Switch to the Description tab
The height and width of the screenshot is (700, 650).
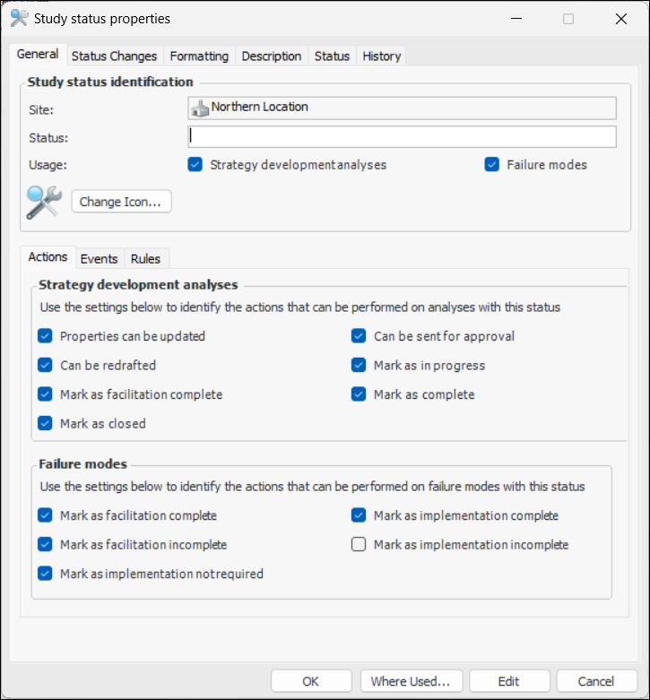tap(272, 56)
